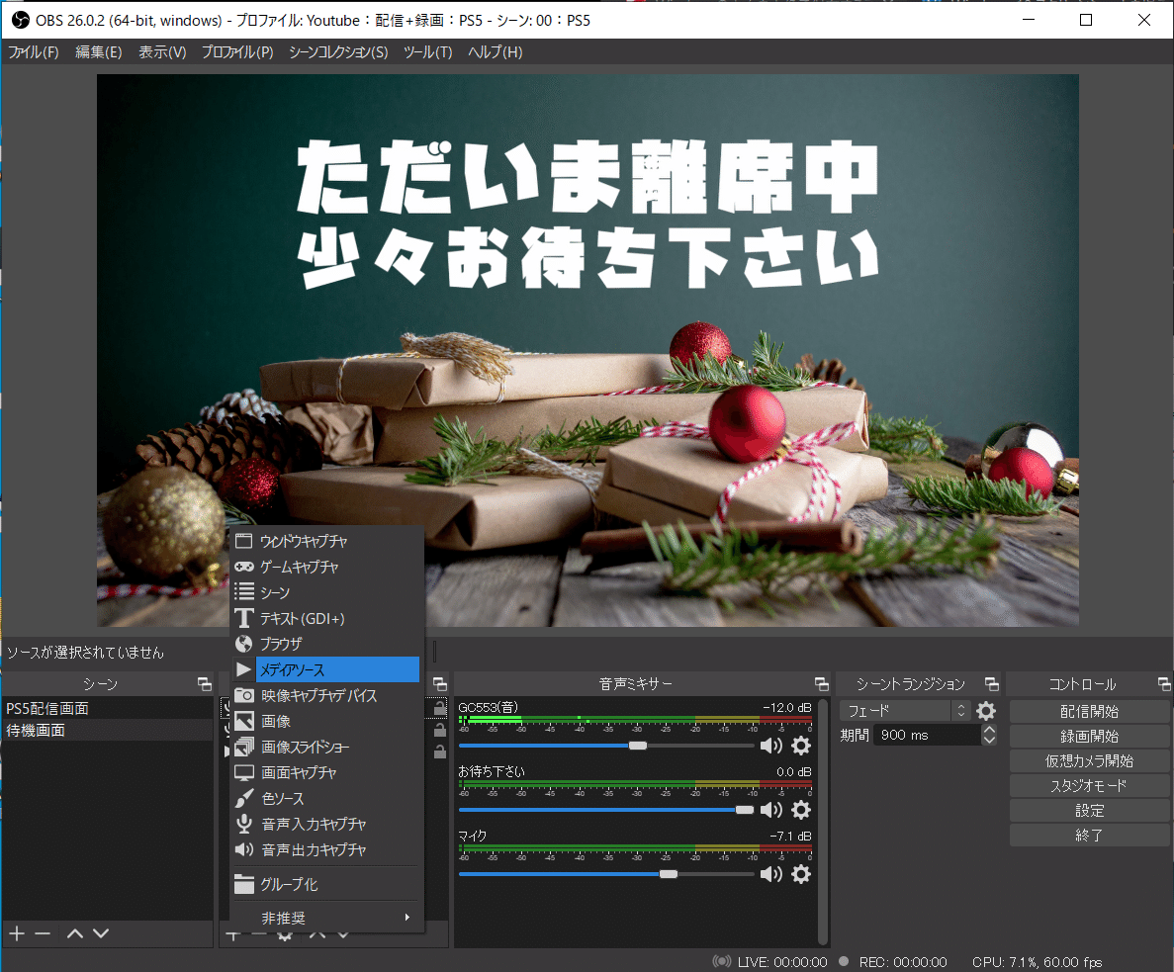The height and width of the screenshot is (972, 1174).
Task: Add a new scene with plus icon
Action: [17, 933]
